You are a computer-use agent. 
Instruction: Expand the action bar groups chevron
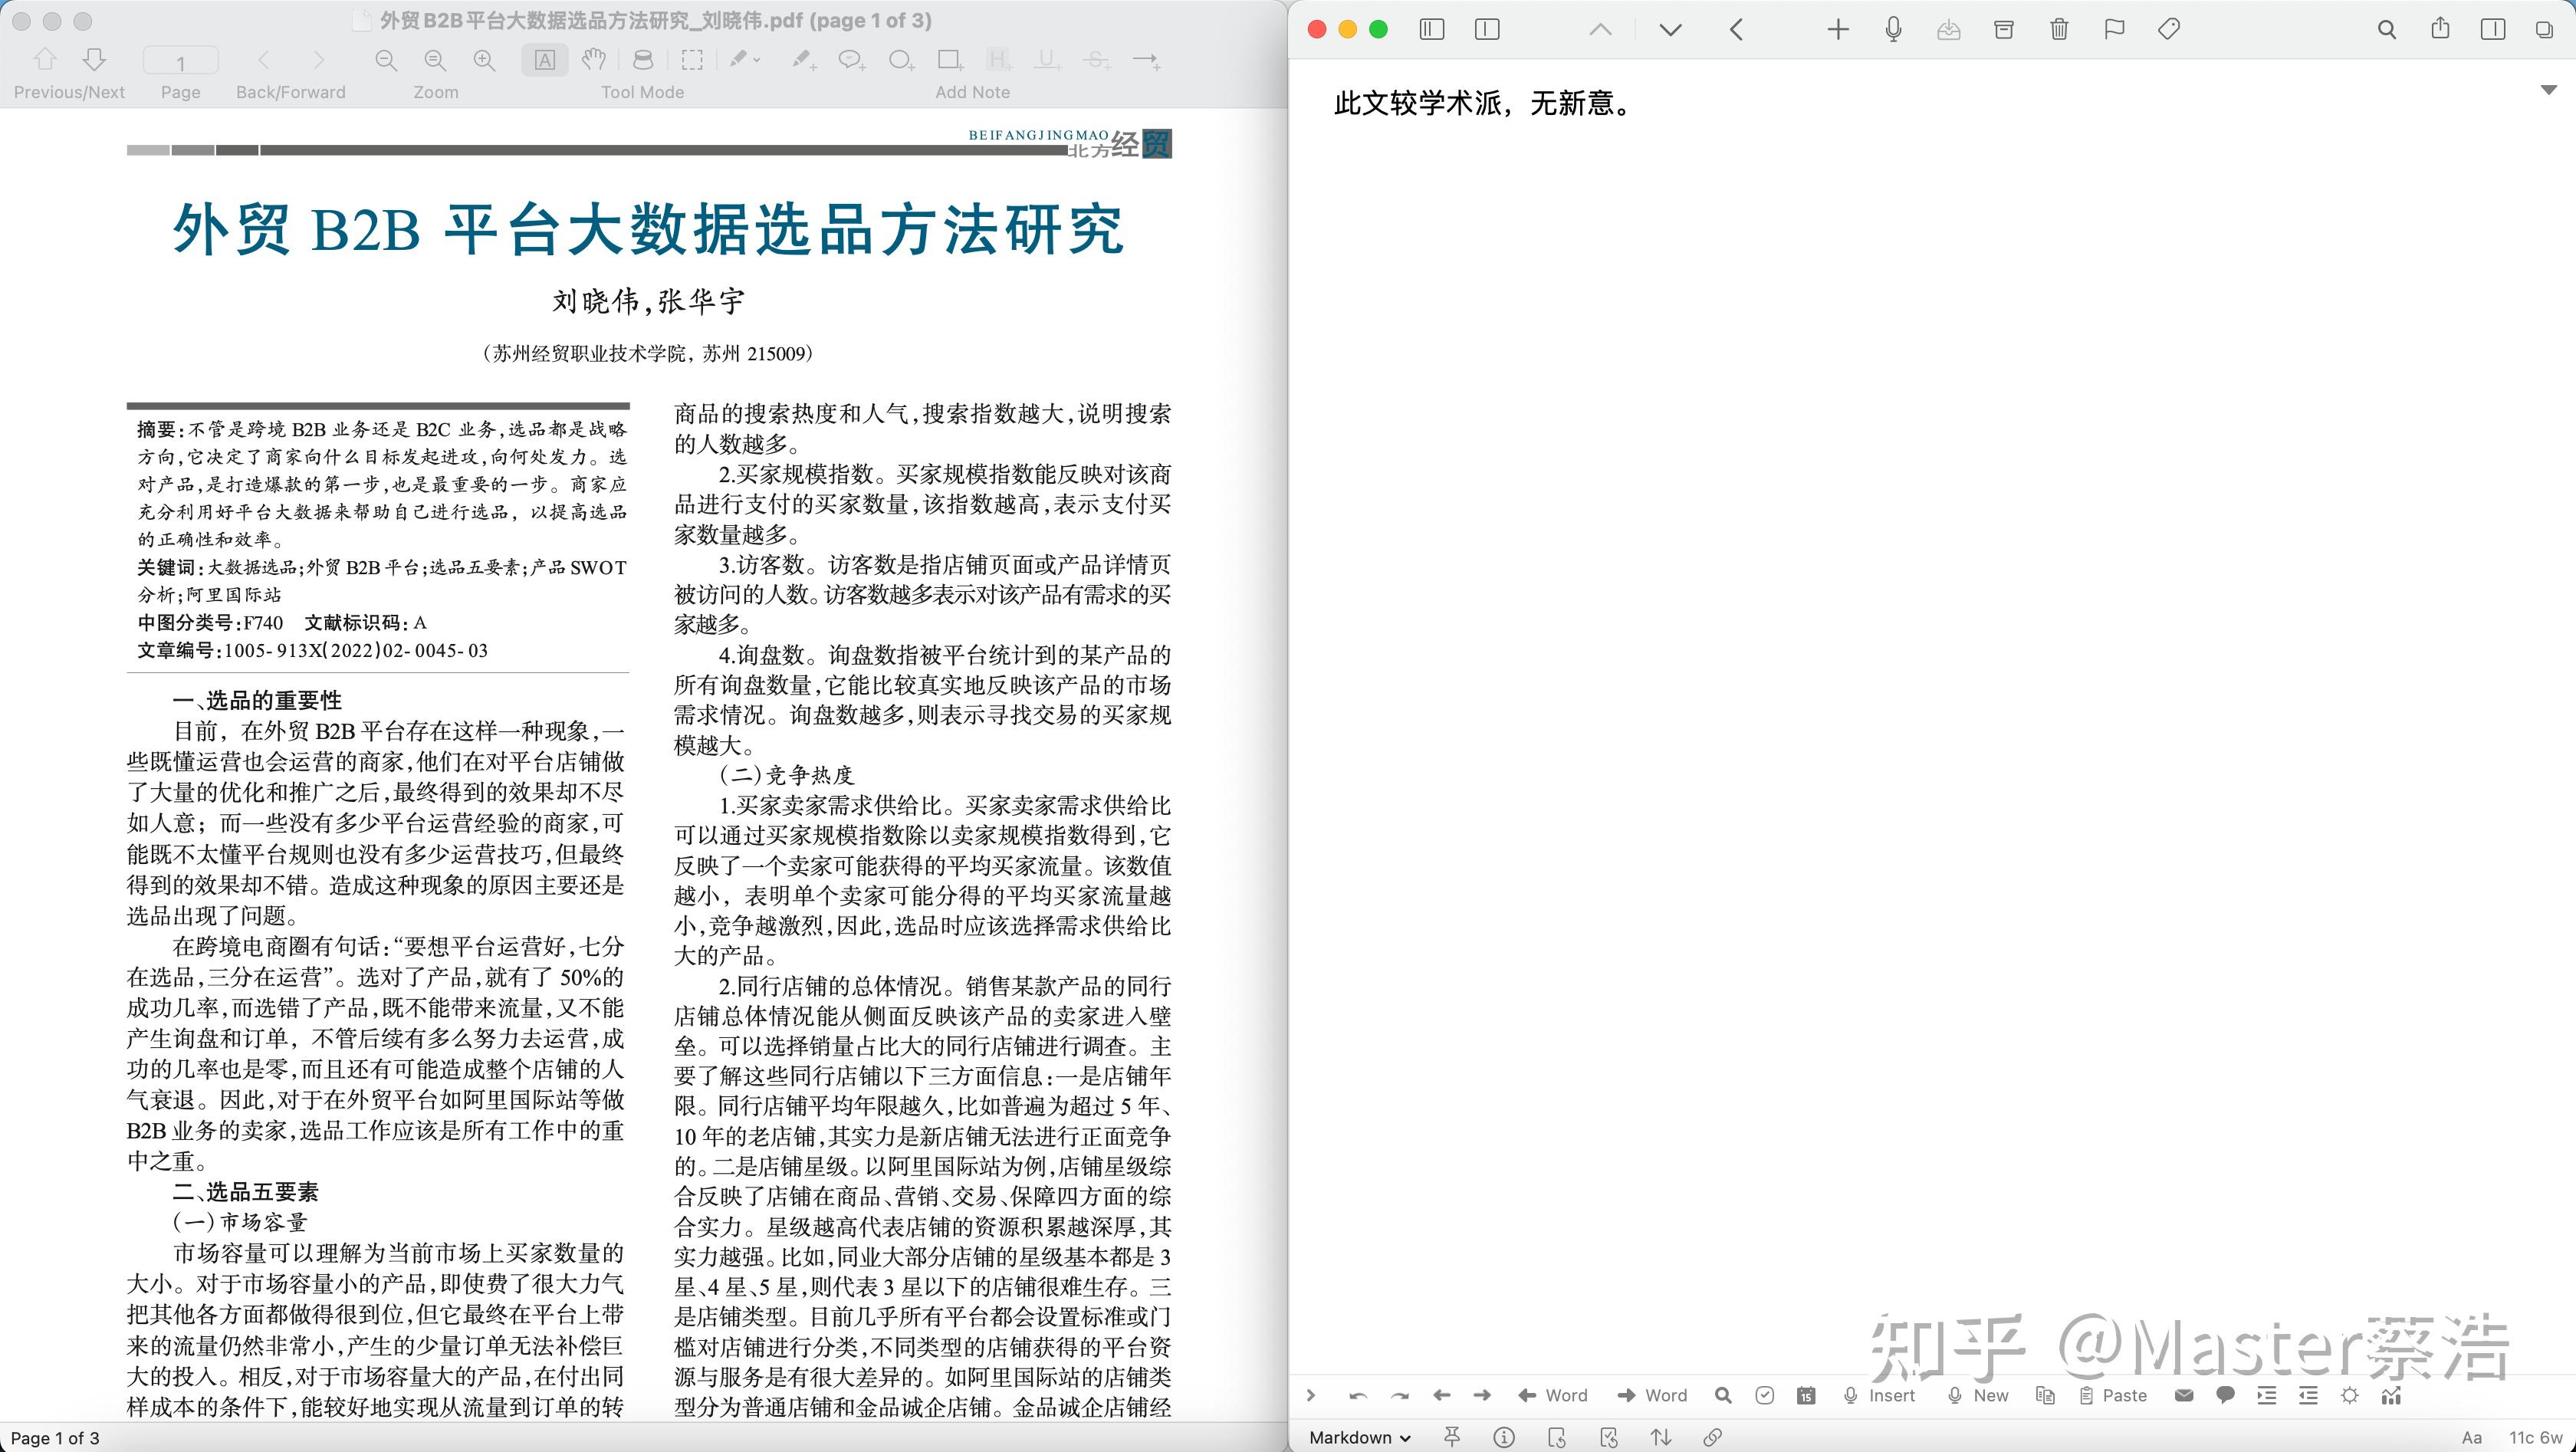tap(1311, 1395)
